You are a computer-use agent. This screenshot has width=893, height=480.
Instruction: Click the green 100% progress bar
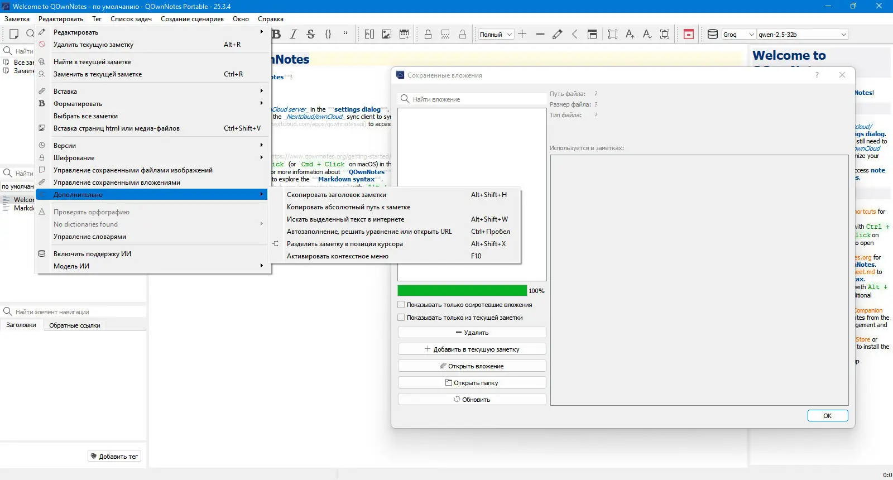pyautogui.click(x=462, y=291)
